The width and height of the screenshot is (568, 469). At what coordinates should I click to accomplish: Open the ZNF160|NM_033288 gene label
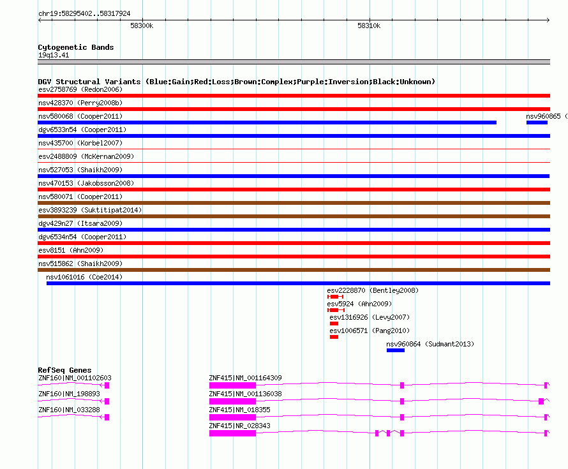69,410
